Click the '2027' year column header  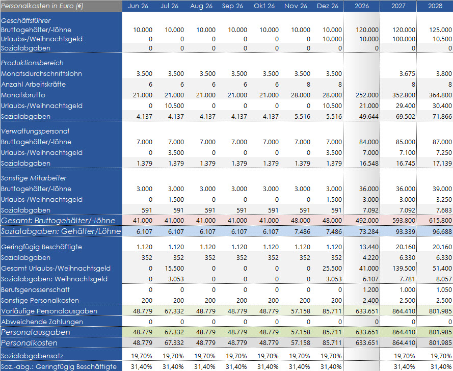coord(398,6)
